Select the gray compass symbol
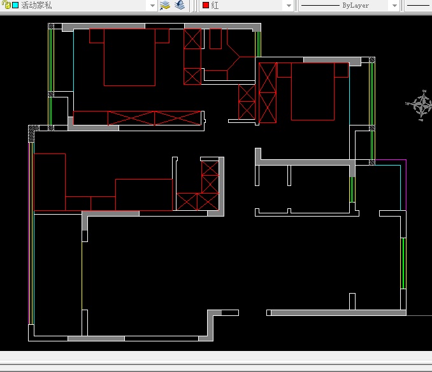 (421, 105)
